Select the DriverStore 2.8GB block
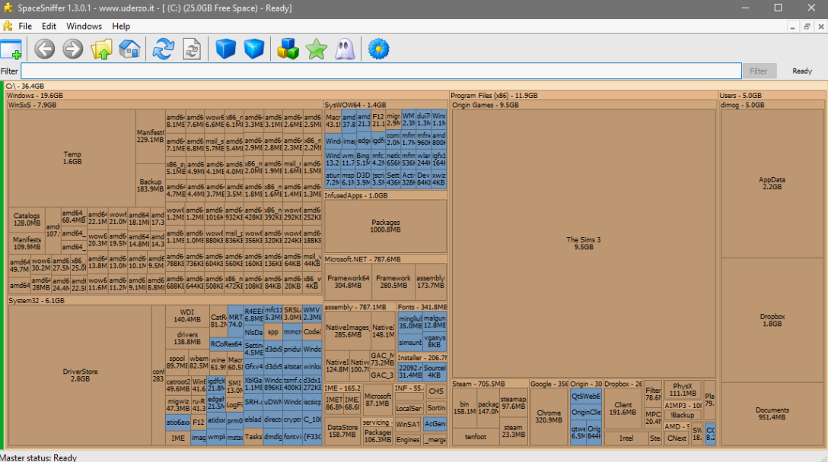 (80, 375)
